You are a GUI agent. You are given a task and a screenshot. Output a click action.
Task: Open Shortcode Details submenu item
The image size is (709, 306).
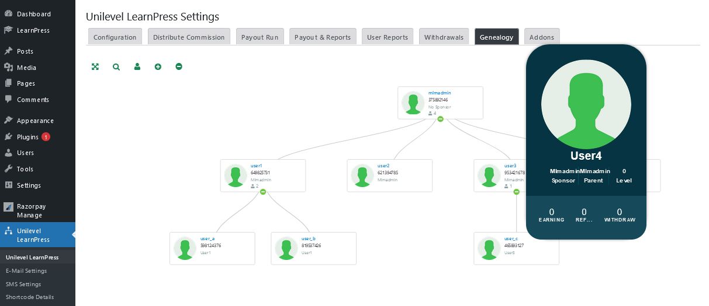pos(30,297)
